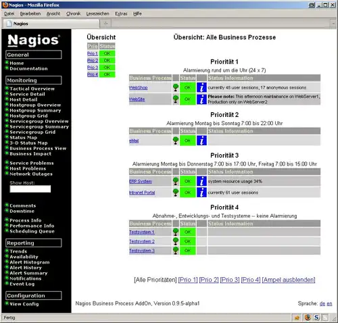Click the Firefox shield icon in status bar

pos(308,318)
